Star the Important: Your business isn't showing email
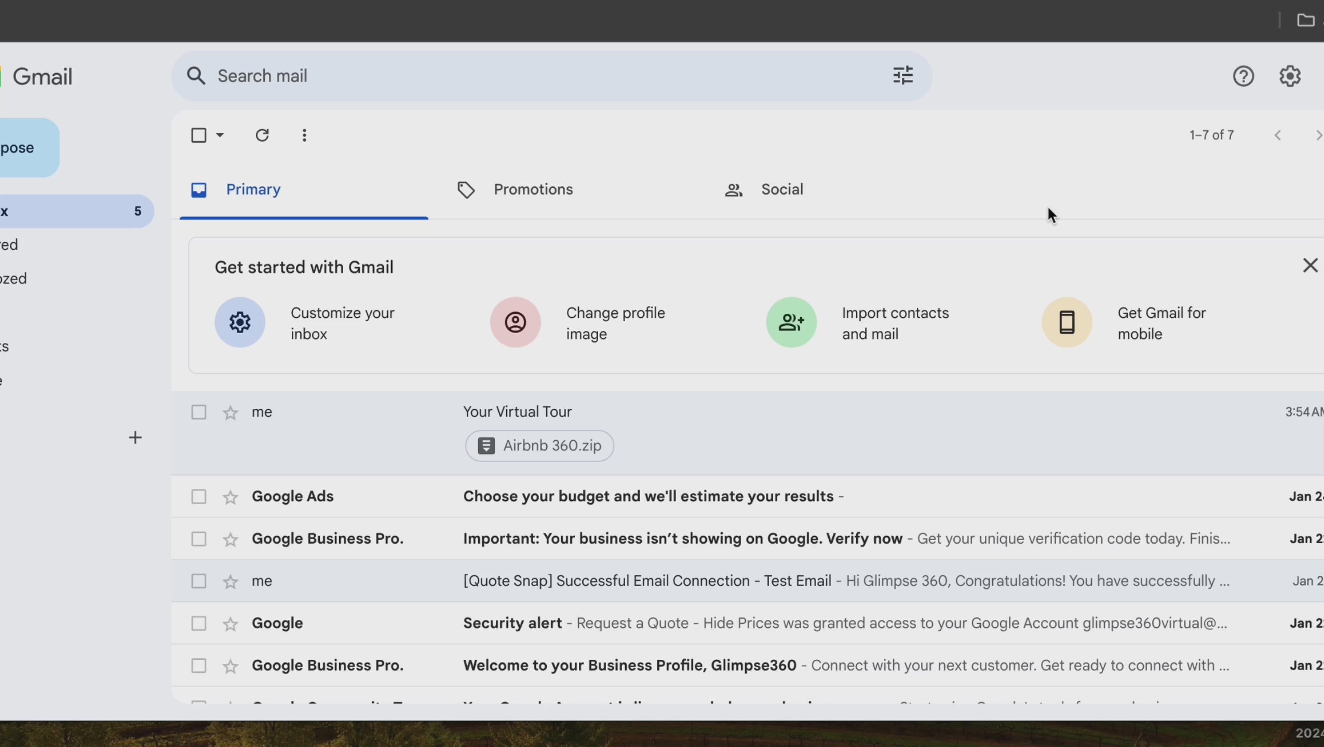1324x747 pixels. pos(230,540)
